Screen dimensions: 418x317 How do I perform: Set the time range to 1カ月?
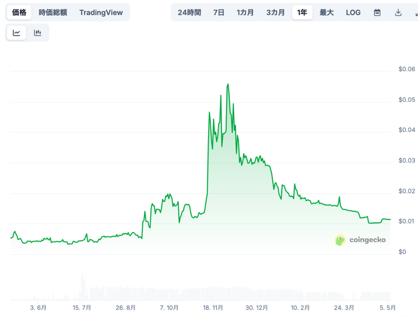pyautogui.click(x=245, y=13)
